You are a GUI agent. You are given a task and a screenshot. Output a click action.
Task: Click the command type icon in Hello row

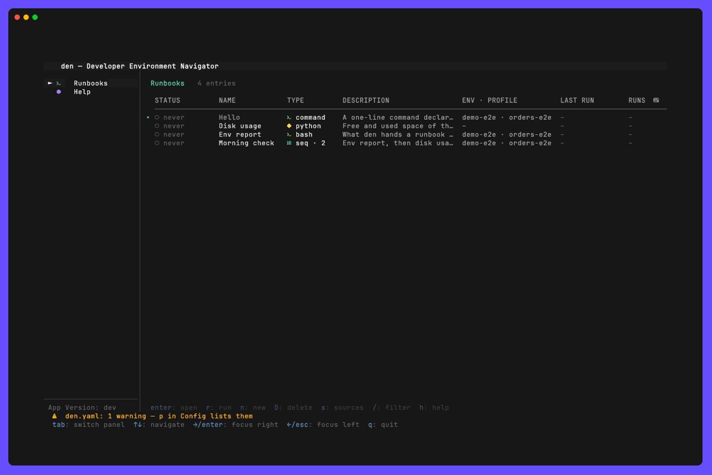(x=289, y=118)
